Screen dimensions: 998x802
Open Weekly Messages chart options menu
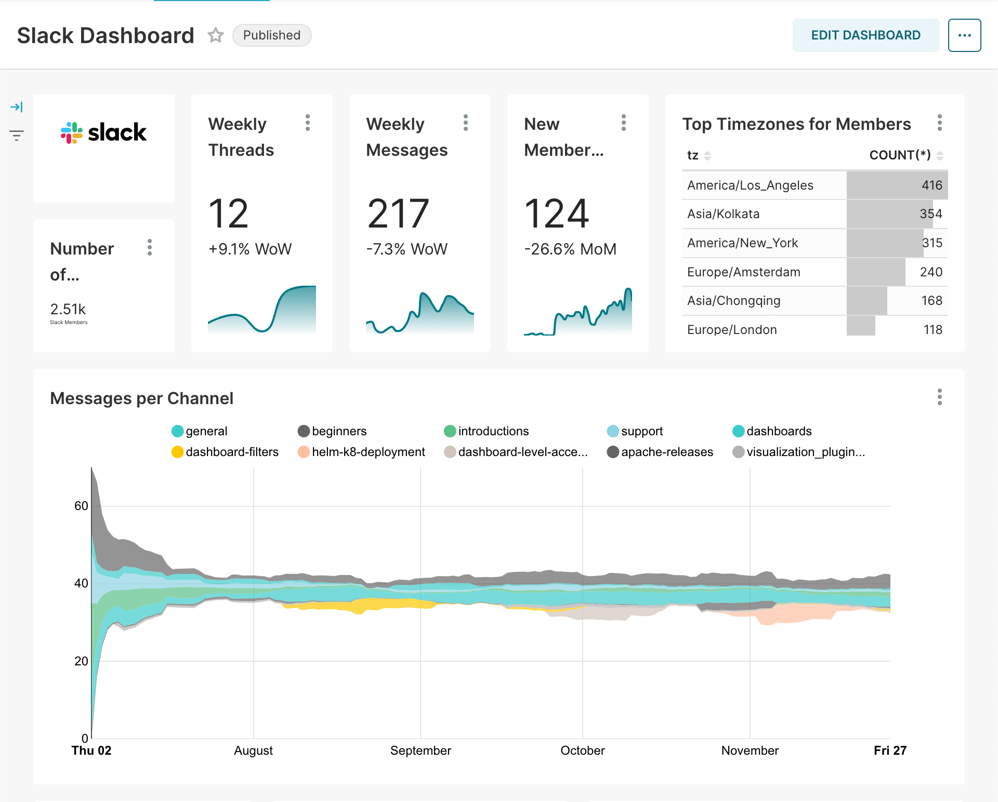466,123
